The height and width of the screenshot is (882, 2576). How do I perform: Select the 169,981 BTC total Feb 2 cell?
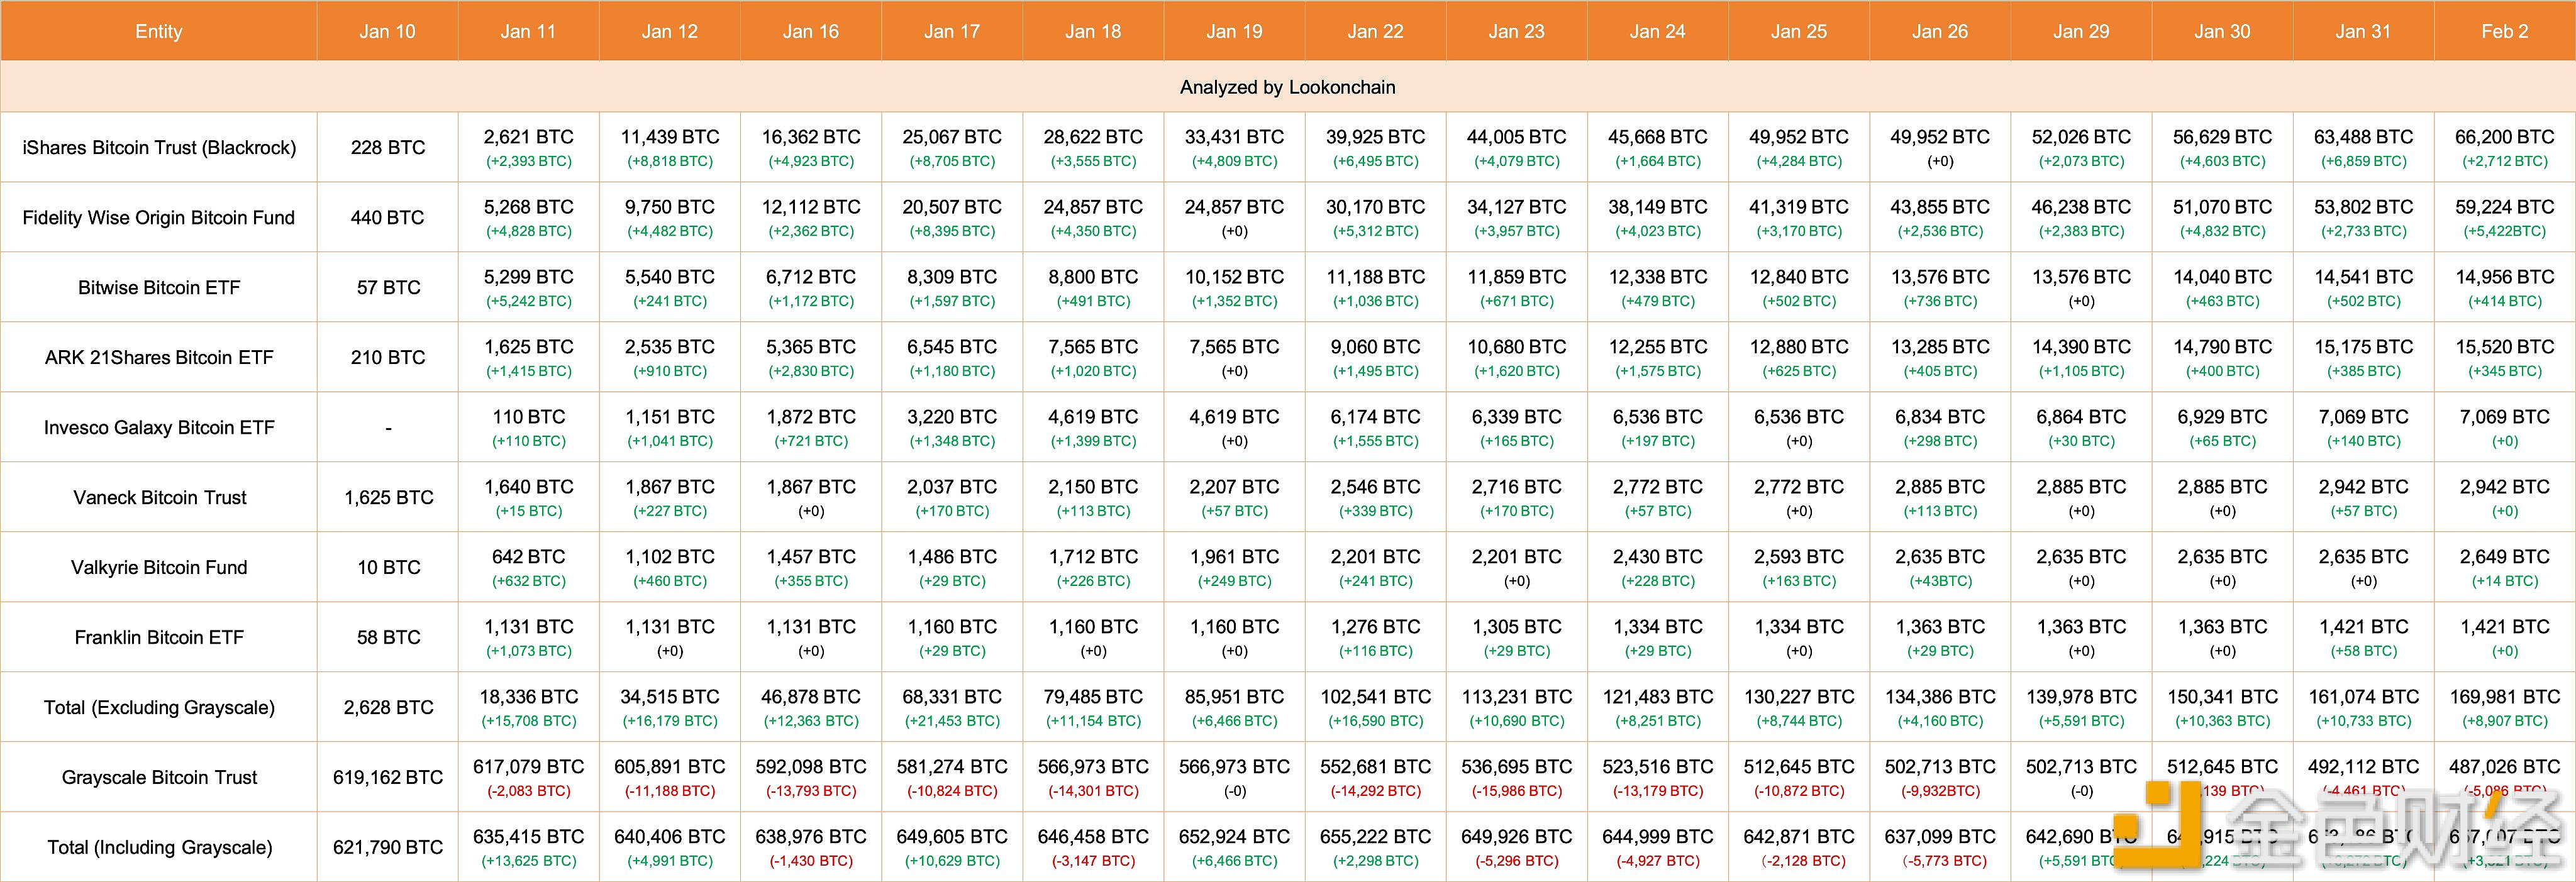click(2505, 707)
